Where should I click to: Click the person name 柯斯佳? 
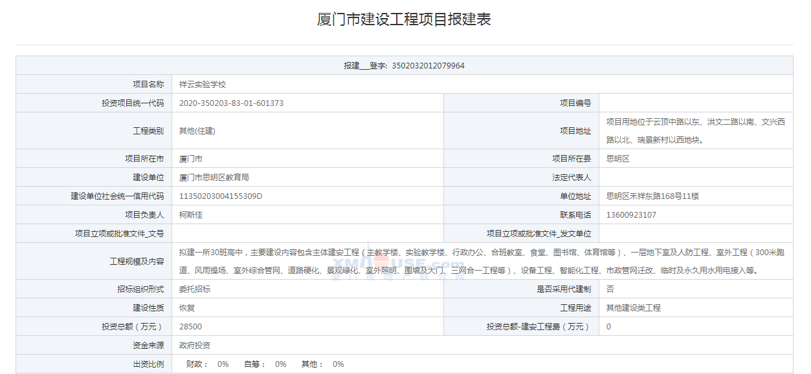tap(191, 215)
